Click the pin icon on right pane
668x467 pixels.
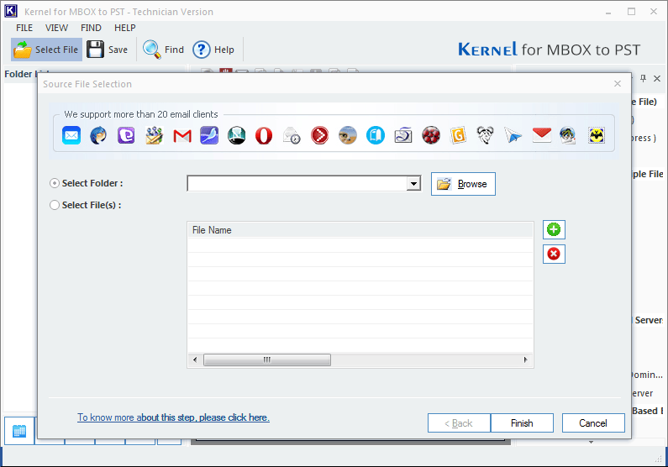[x=644, y=78]
